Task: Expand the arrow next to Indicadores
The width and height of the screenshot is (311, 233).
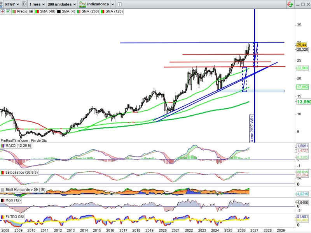Action: click(x=112, y=4)
